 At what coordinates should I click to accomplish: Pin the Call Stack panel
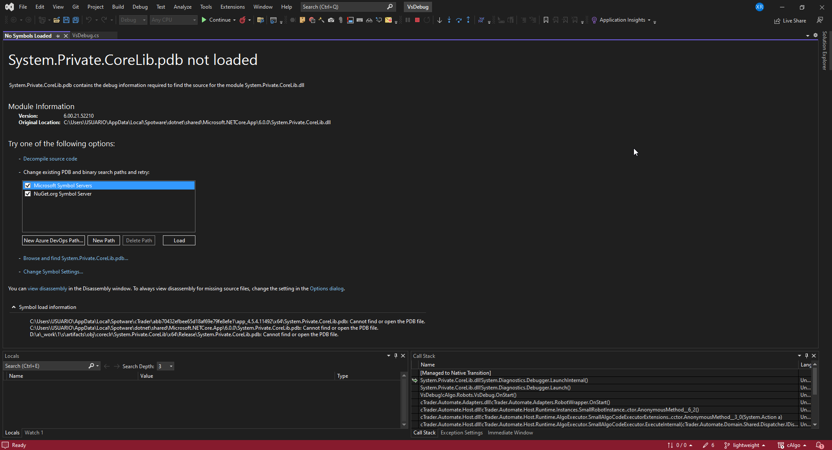coord(806,356)
